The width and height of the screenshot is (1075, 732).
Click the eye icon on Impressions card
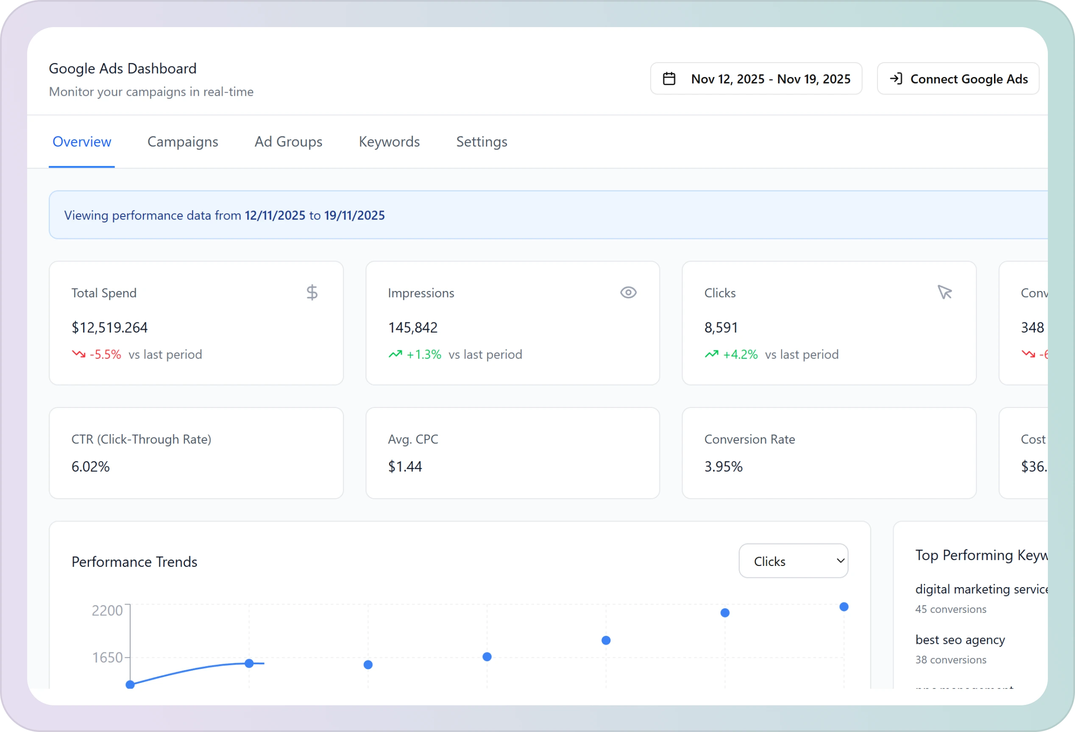(x=628, y=293)
